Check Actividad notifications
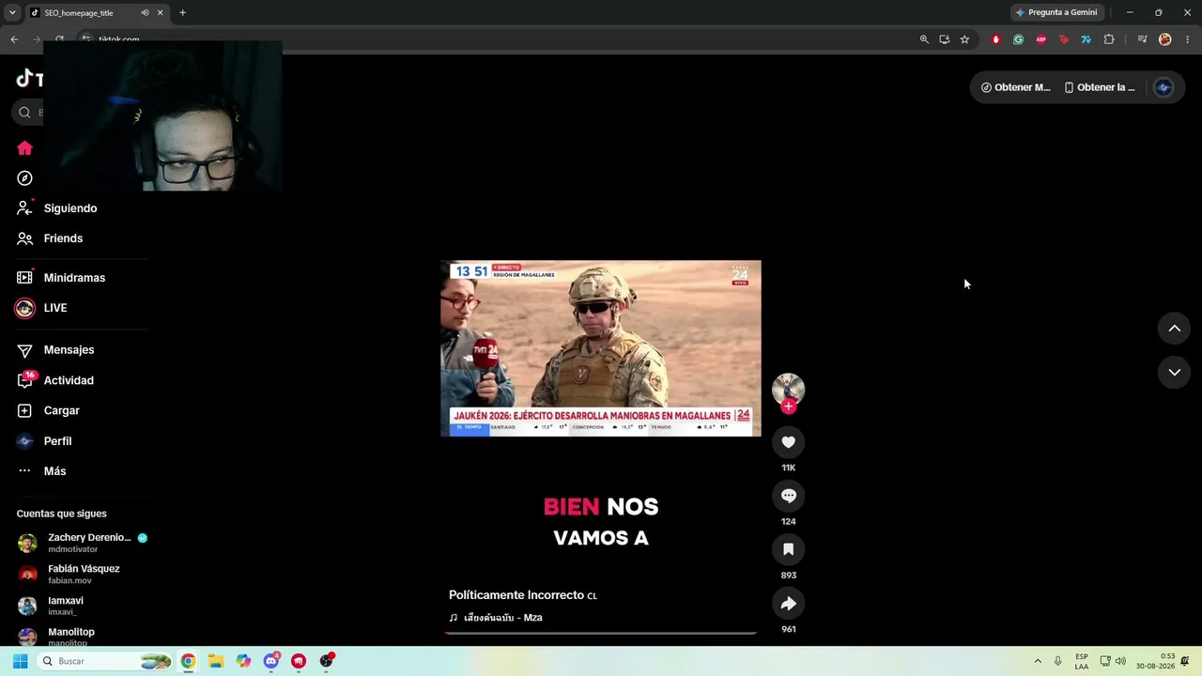Image resolution: width=1202 pixels, height=676 pixels. [x=56, y=380]
